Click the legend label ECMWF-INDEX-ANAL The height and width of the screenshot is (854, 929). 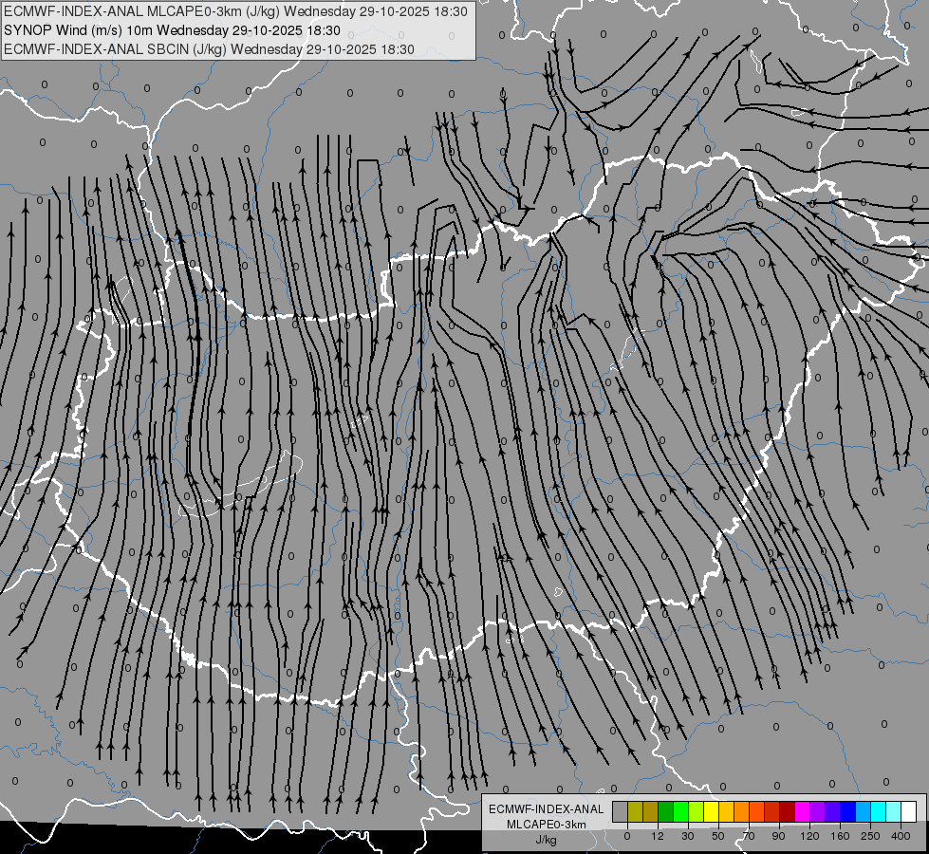547,809
